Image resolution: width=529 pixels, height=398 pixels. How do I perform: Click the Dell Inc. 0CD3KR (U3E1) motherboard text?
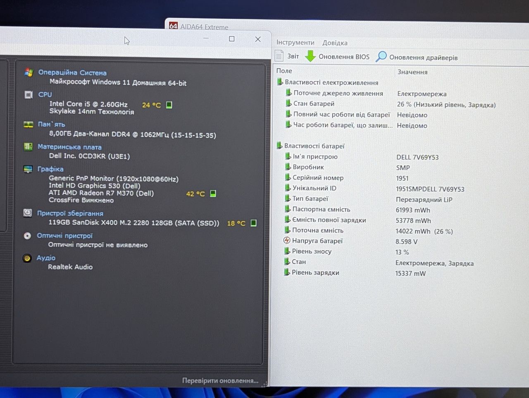coord(89,156)
